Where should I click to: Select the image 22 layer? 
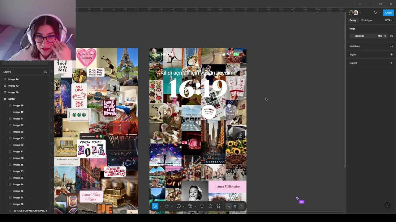coord(25,191)
